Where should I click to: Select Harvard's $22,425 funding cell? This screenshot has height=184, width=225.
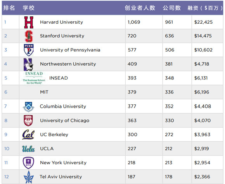pyautogui.click(x=203, y=22)
